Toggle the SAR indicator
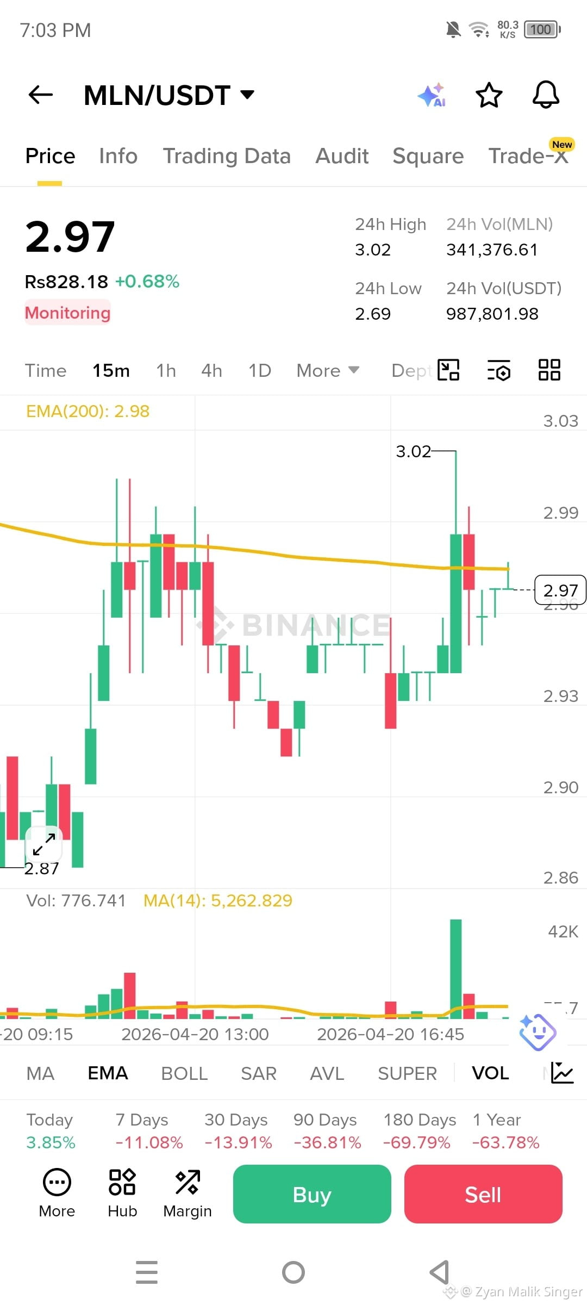The height and width of the screenshot is (1305, 587). tap(259, 1073)
